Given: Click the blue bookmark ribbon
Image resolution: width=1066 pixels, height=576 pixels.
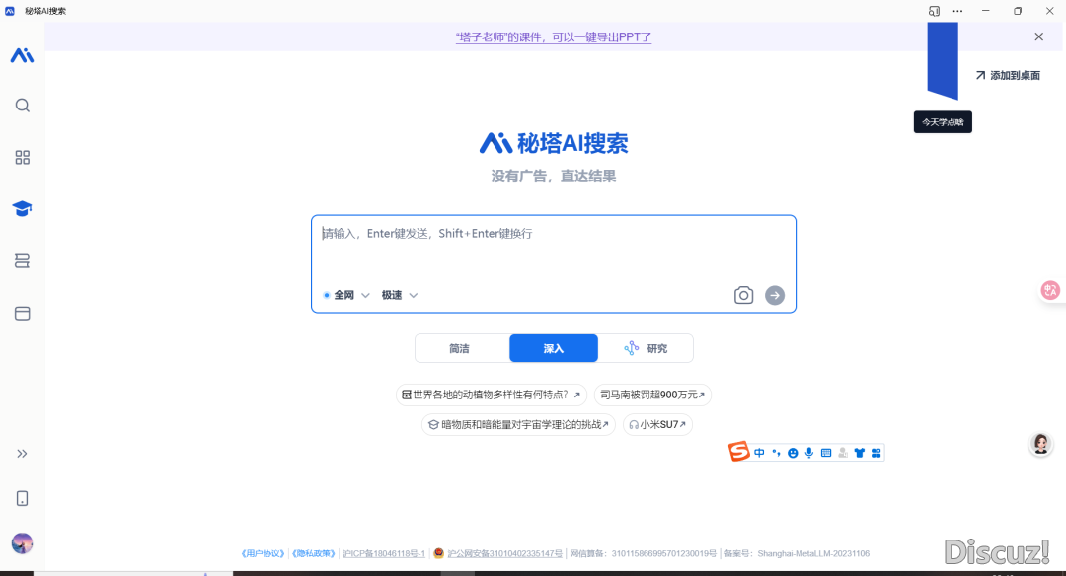Looking at the screenshot, I should pos(943,60).
